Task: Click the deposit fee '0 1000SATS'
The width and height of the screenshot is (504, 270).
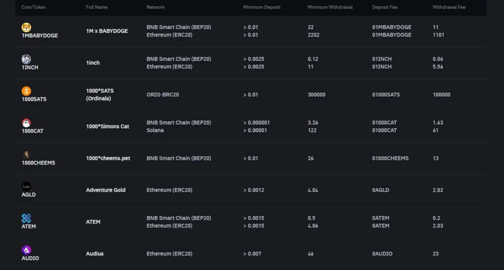Action: click(386, 95)
